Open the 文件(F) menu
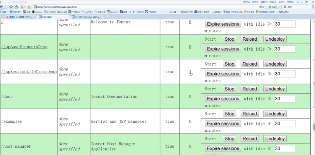This screenshot has width=315, height=155. pos(255,2)
